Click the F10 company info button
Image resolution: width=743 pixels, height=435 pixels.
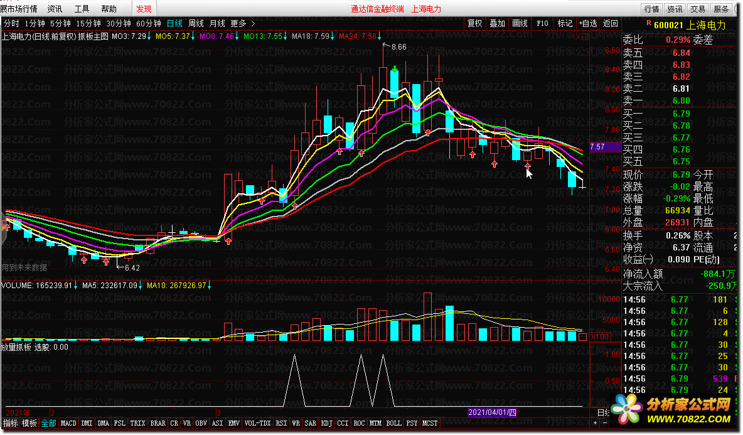pos(543,23)
